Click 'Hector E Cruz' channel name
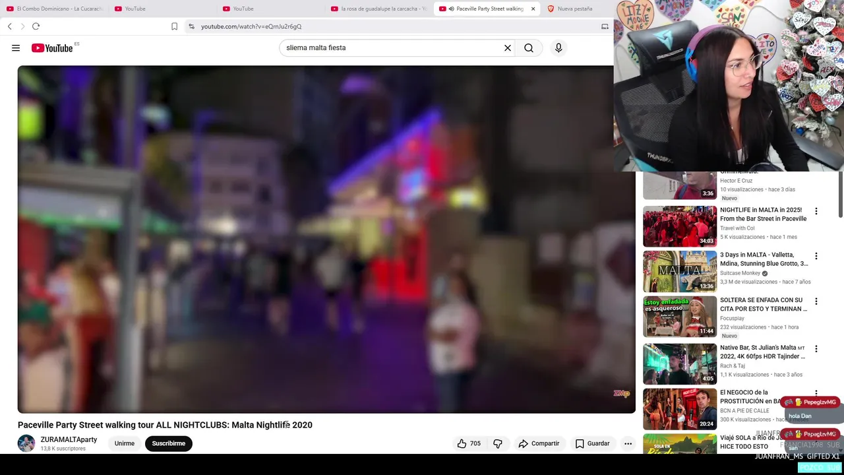The width and height of the screenshot is (844, 475). pyautogui.click(x=736, y=181)
